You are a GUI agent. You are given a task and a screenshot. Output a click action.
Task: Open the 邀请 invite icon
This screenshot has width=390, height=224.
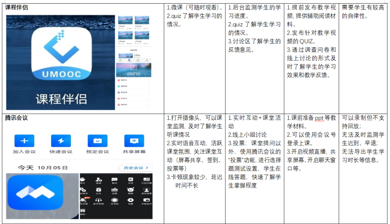(99, 179)
